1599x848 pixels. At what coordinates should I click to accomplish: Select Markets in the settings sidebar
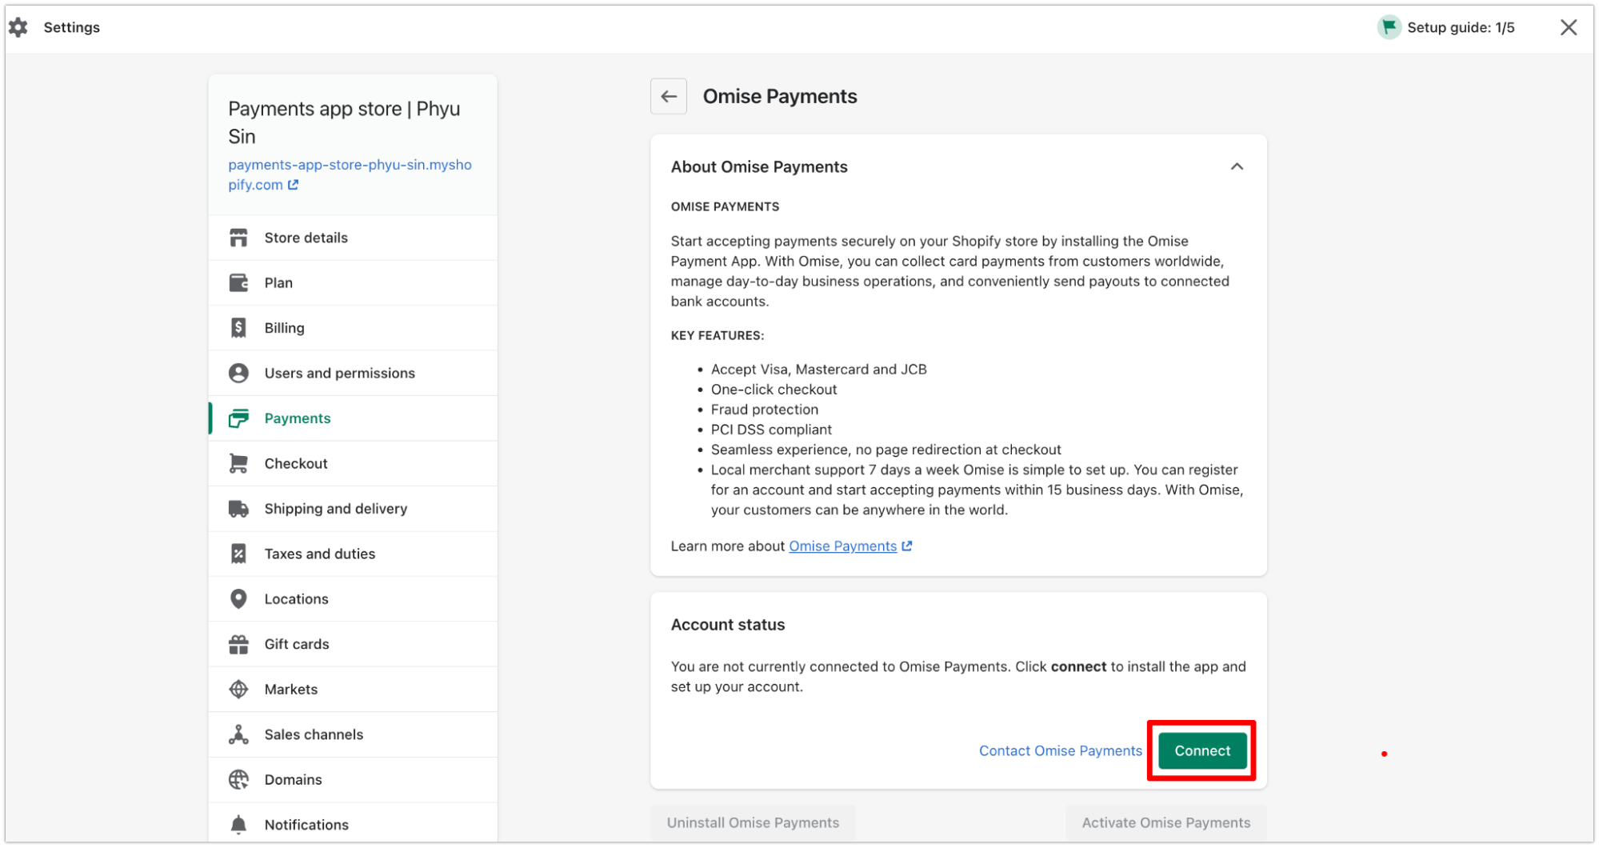290,690
